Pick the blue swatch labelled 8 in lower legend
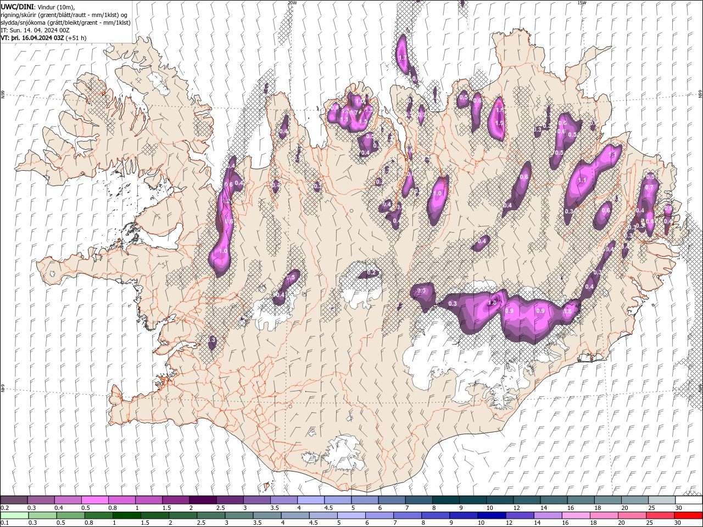 click(436, 515)
